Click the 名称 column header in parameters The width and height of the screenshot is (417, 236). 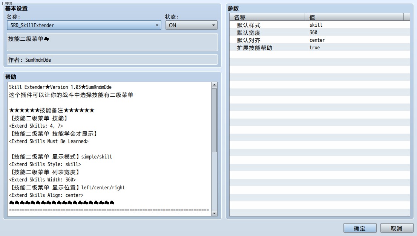[x=267, y=17]
